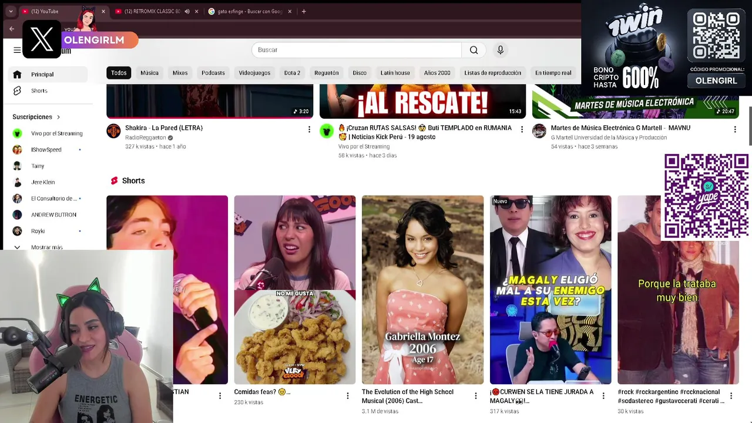Close the YouTube browser tab

click(x=103, y=11)
